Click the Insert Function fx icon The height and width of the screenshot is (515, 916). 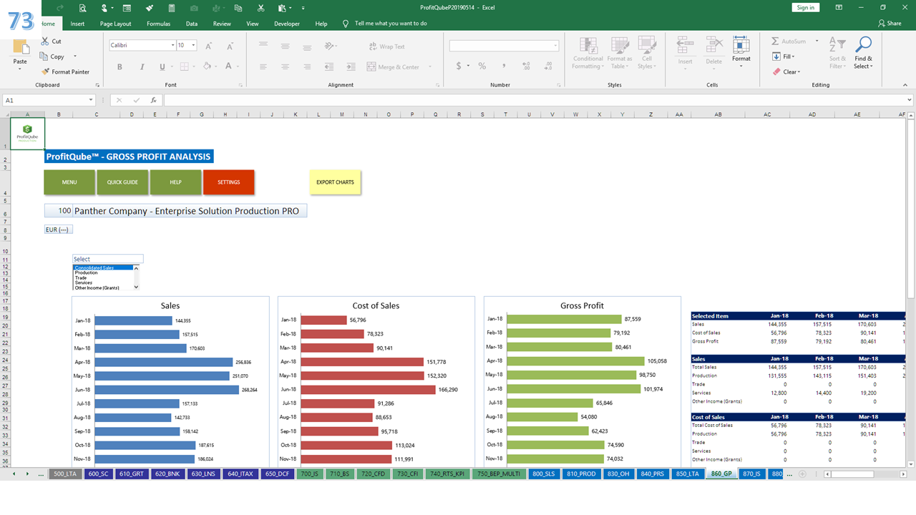153,100
